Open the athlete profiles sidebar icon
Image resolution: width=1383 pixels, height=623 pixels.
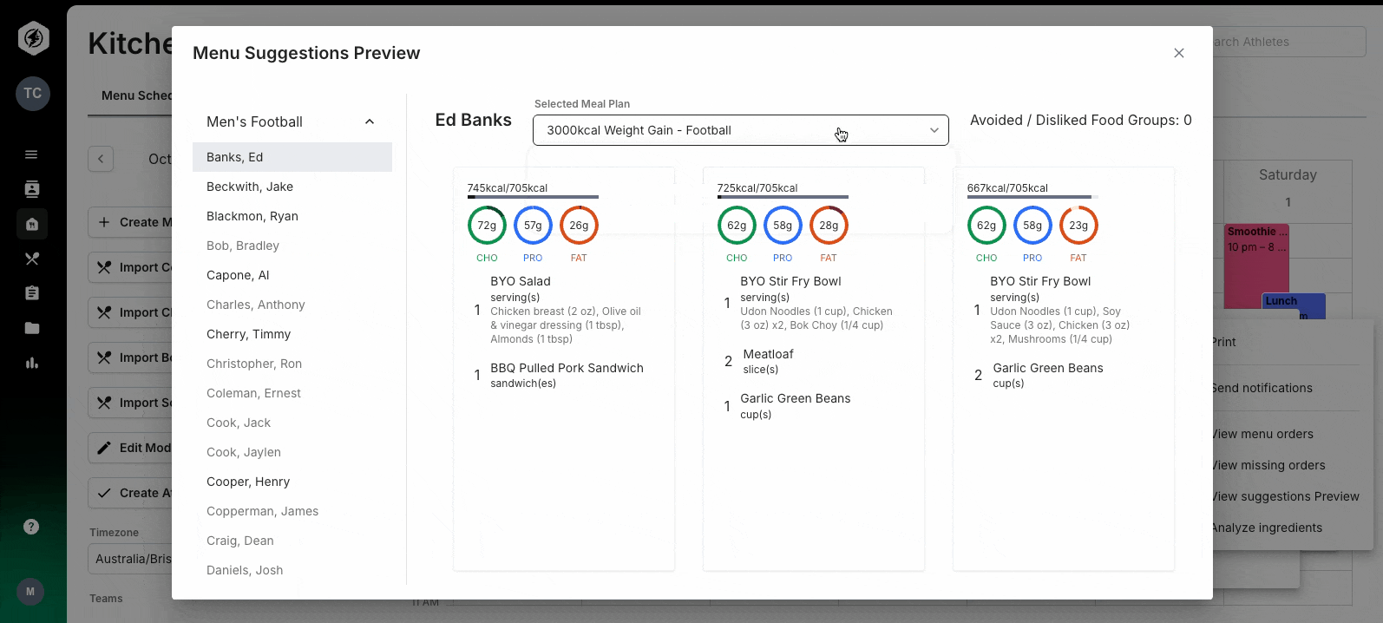tap(32, 189)
